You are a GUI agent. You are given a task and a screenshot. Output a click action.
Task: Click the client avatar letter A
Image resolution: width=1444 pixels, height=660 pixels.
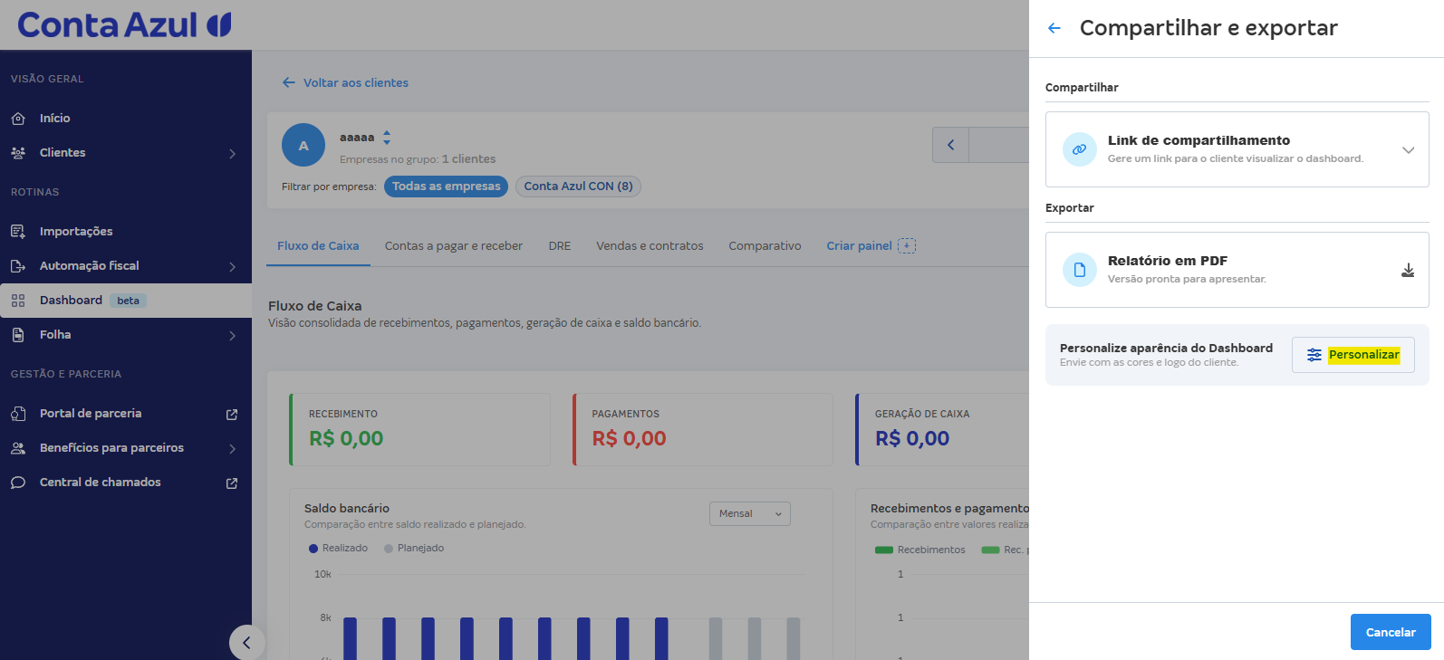coord(303,145)
